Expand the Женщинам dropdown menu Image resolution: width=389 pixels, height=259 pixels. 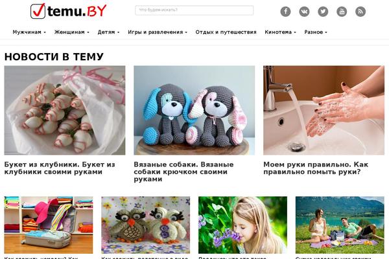(72, 32)
